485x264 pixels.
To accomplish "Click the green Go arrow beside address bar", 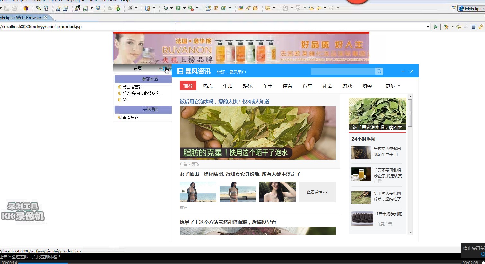I will pyautogui.click(x=436, y=27).
